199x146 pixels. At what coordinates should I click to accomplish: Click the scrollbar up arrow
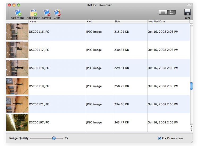coord(191,127)
